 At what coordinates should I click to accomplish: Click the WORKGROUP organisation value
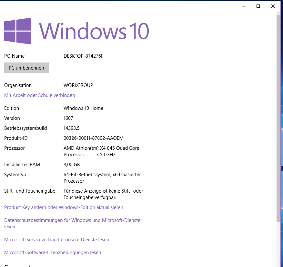[78, 85]
